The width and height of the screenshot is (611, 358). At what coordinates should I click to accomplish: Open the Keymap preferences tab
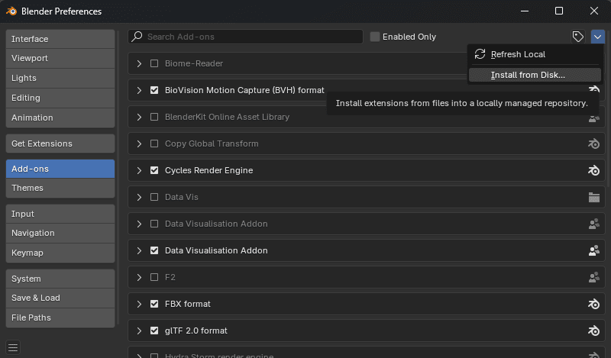point(60,253)
